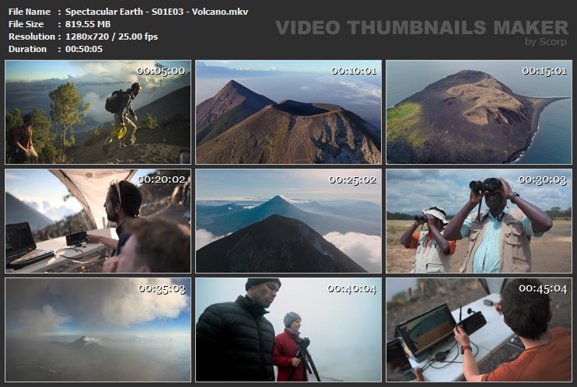Open the laptop tent thumbnail at 00:20:02
This screenshot has width=577, height=387.
pyautogui.click(x=98, y=221)
